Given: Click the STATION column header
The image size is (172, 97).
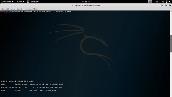Looking at the screenshot, I should click(18, 90).
